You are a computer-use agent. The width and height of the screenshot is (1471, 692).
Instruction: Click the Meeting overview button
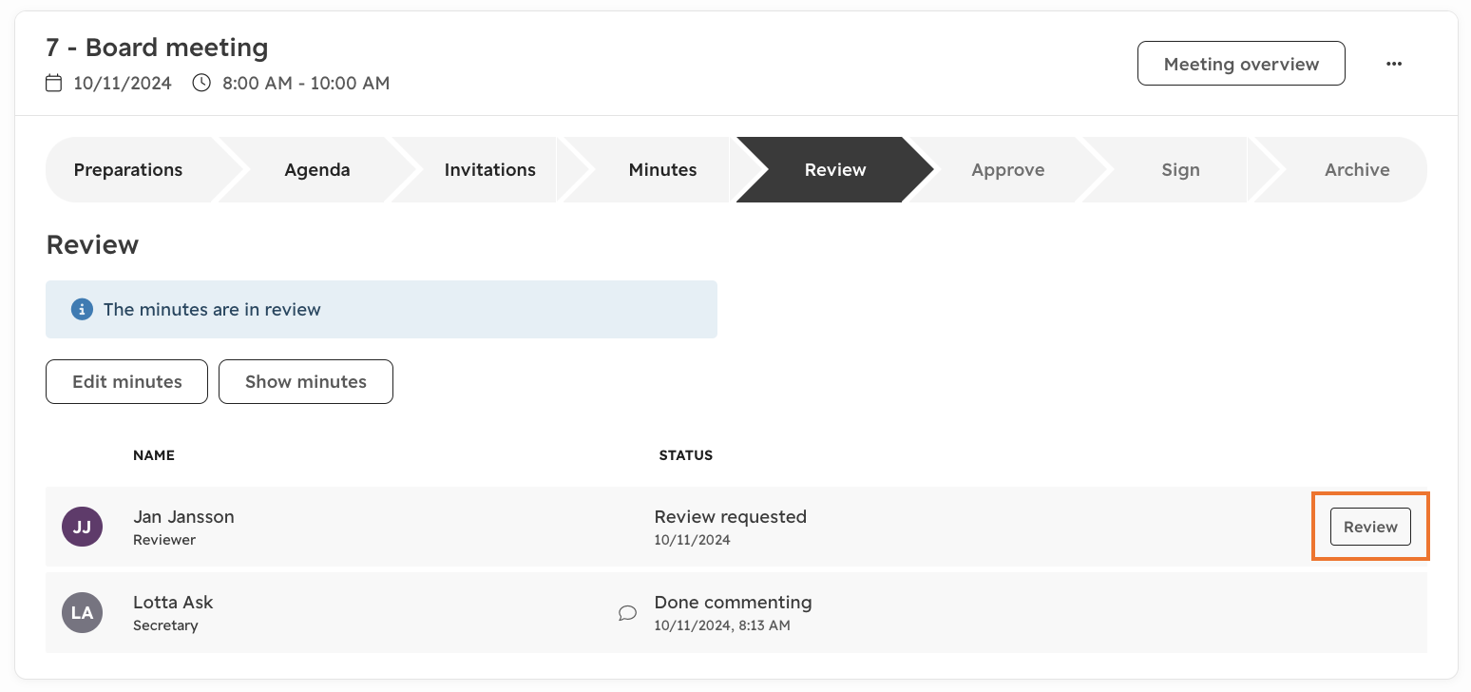click(1241, 64)
